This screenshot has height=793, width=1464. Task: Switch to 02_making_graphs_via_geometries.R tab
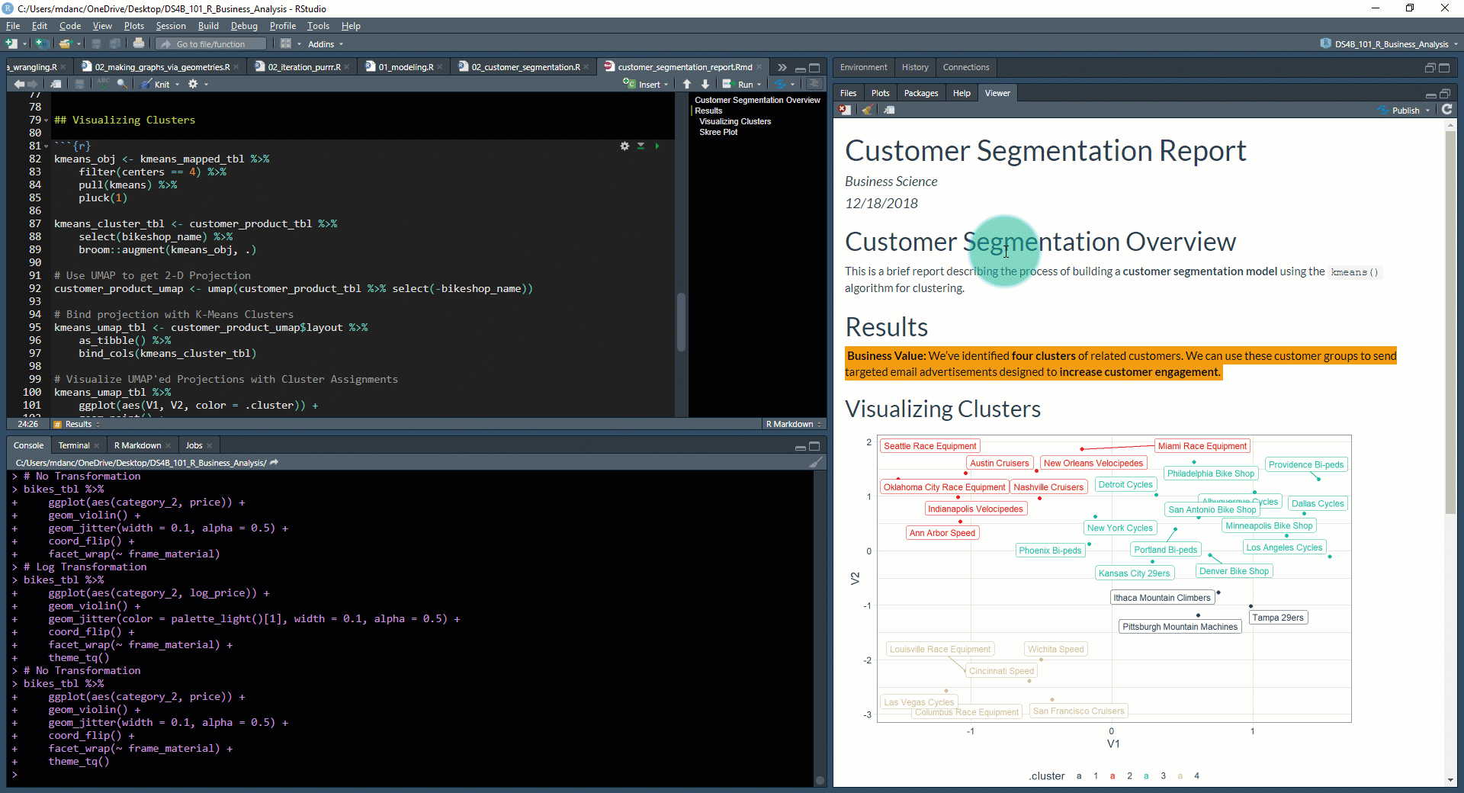tap(162, 67)
